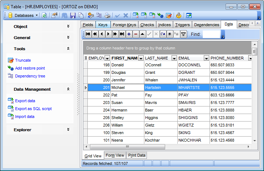Screen dimensions: 264x171
Task: Click the Refresh icon in the main toolbar
Action: [x=44, y=15]
